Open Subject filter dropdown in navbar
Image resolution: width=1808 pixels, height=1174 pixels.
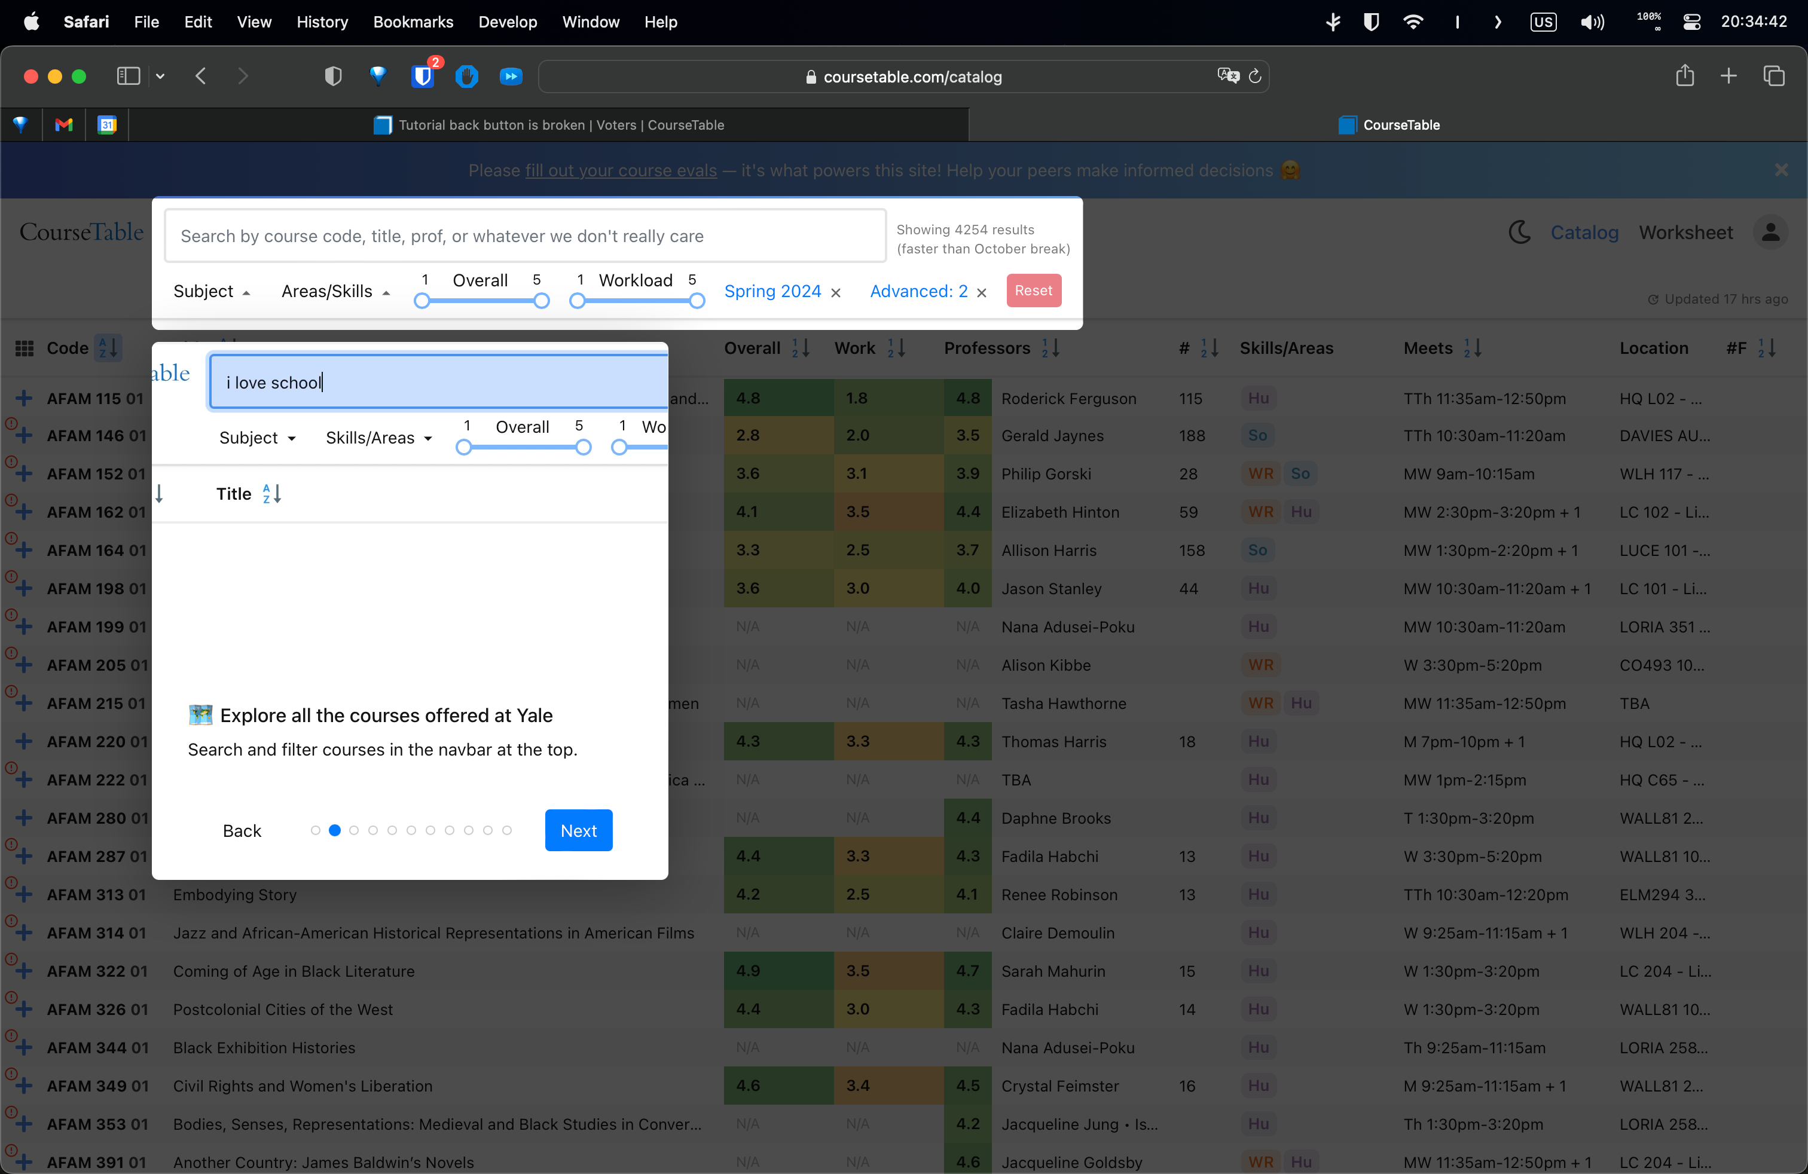coord(212,292)
